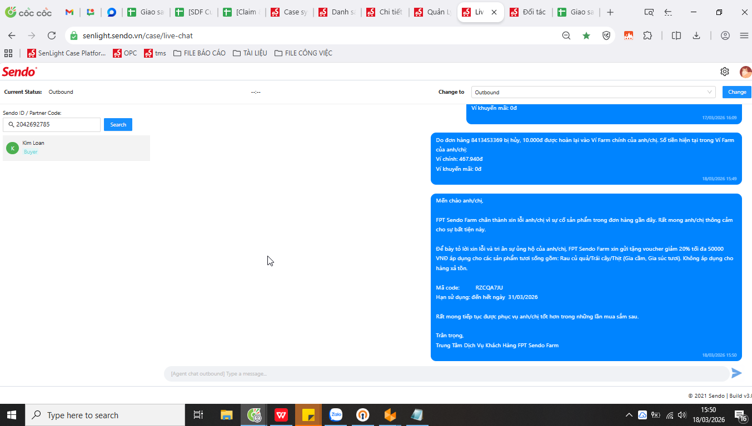Open Sticky Notes from the taskbar
The width and height of the screenshot is (752, 426).
[x=308, y=415]
